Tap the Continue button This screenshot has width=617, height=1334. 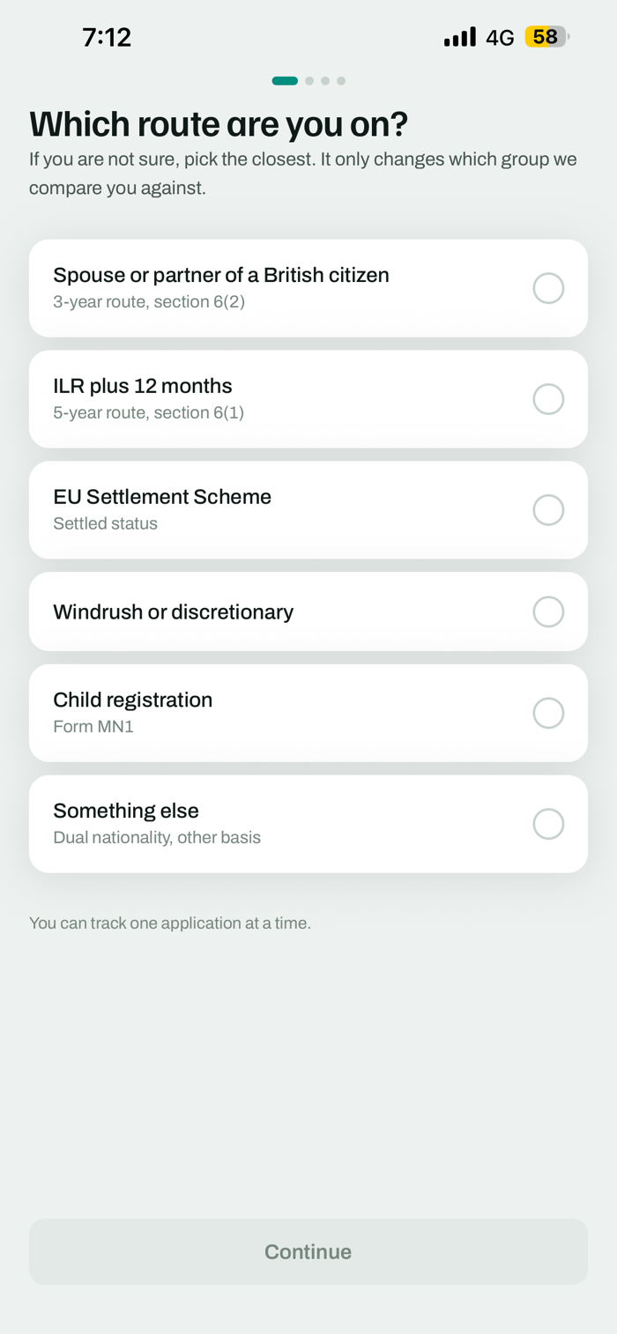pyautogui.click(x=308, y=1251)
